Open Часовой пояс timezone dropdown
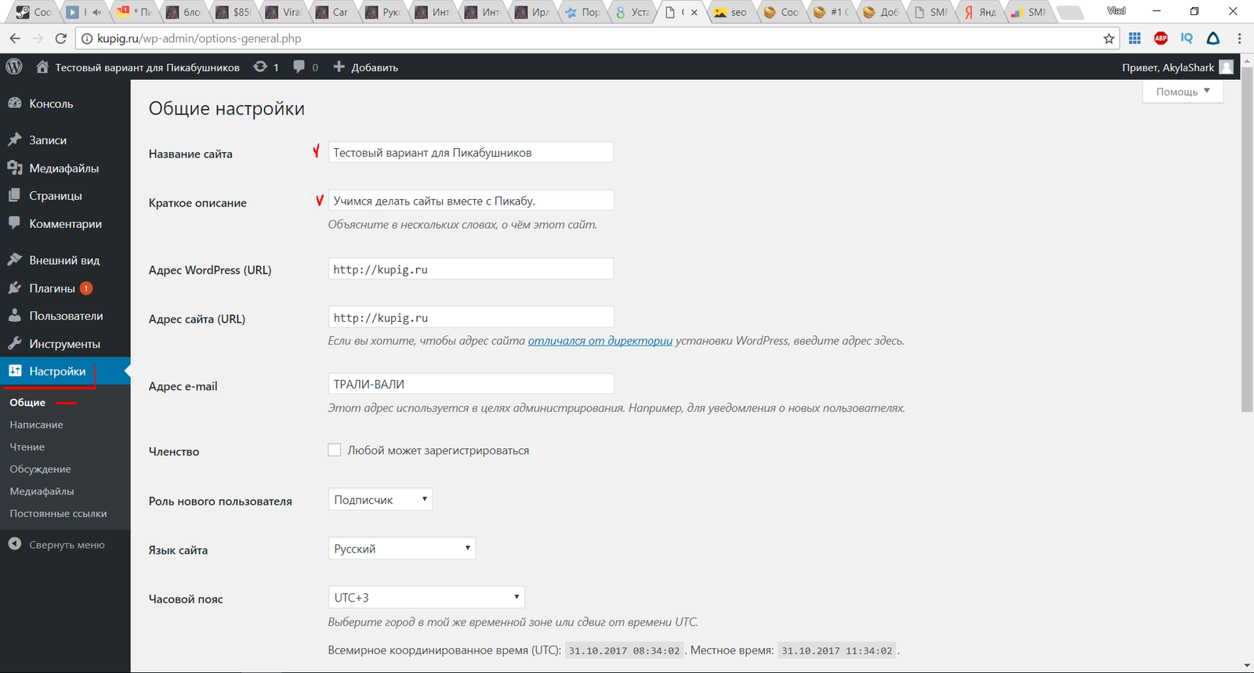The image size is (1254, 673). point(426,597)
